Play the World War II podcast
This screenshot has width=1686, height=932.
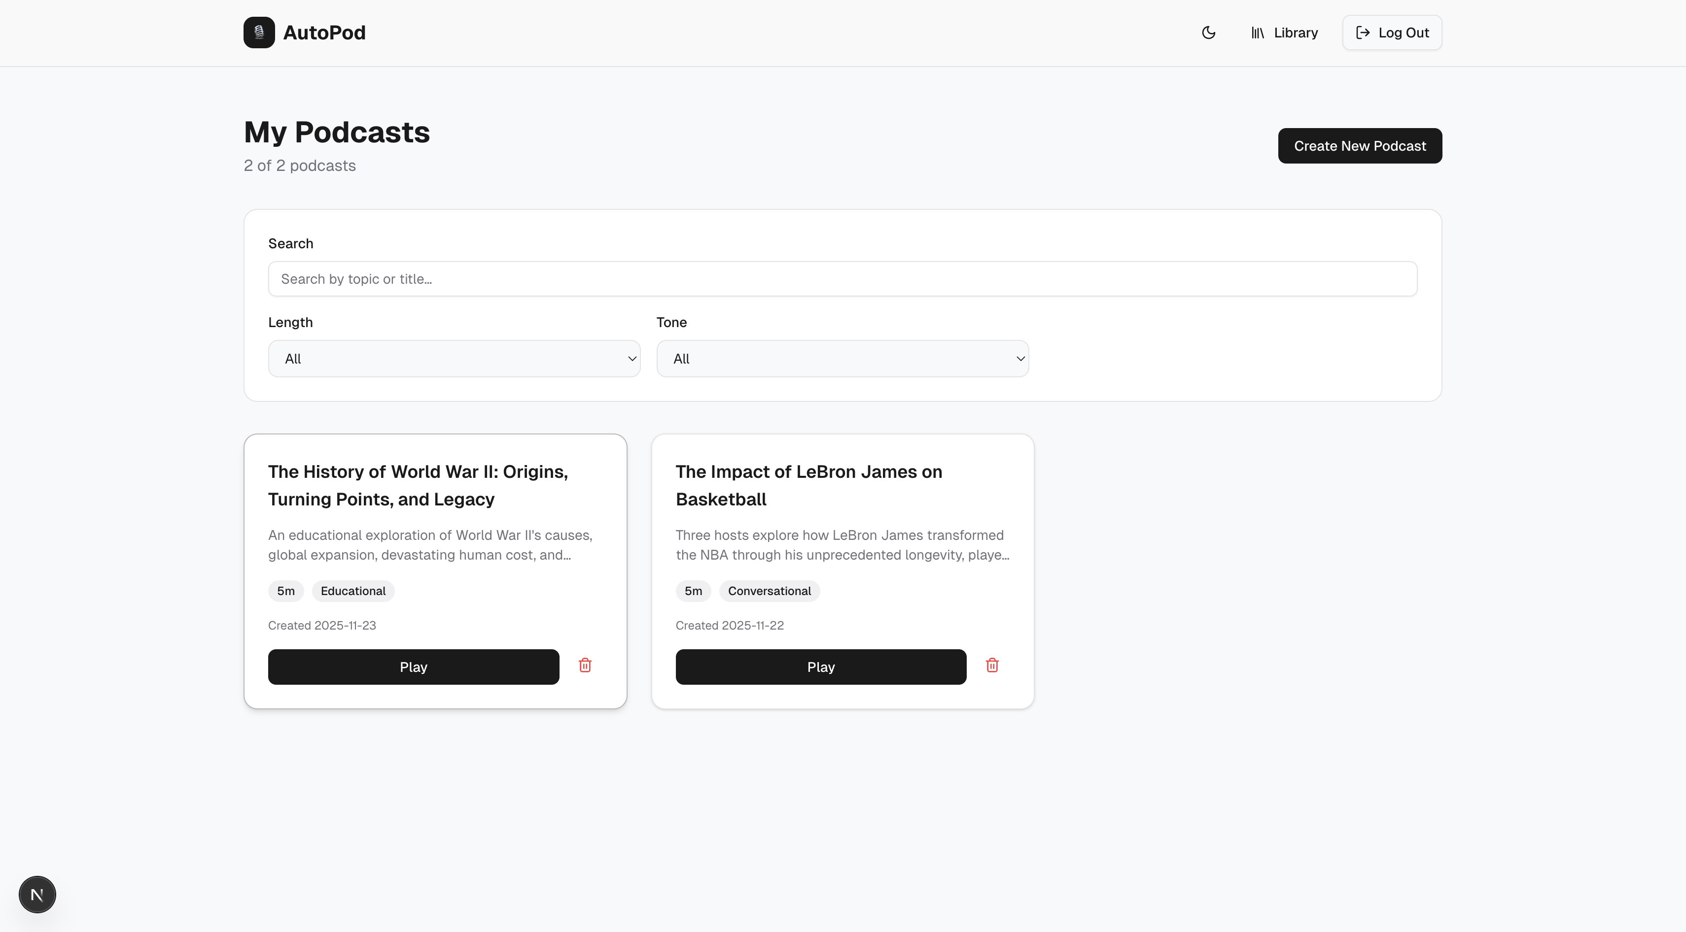pyautogui.click(x=413, y=666)
